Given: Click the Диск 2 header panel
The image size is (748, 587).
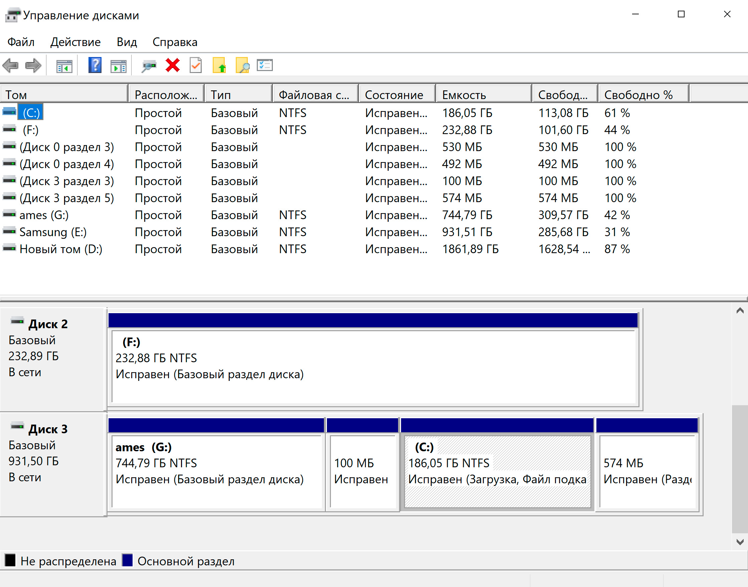Looking at the screenshot, I should 52,360.
